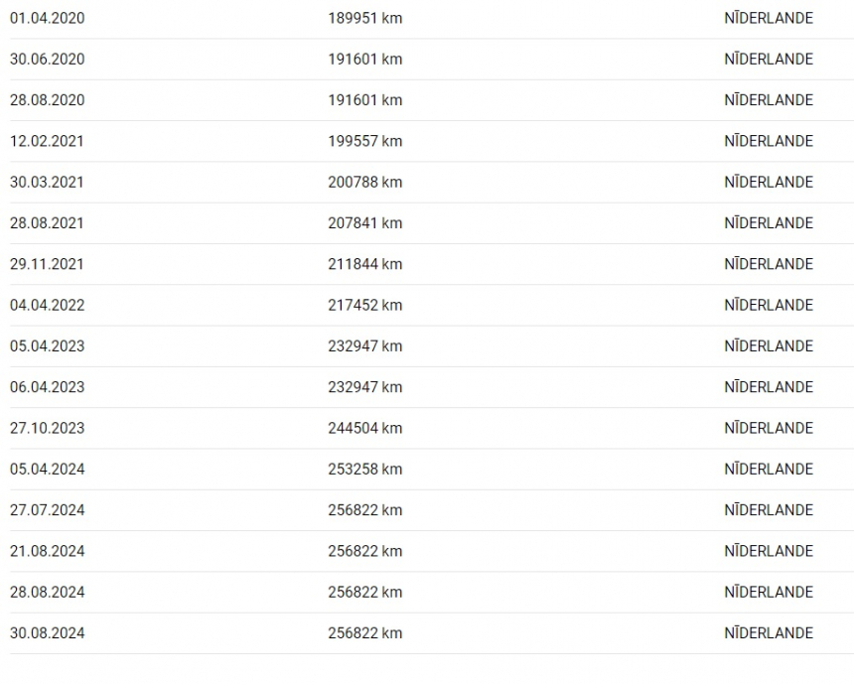Select the date 28.08.2020
The width and height of the screenshot is (854, 684).
47,100
